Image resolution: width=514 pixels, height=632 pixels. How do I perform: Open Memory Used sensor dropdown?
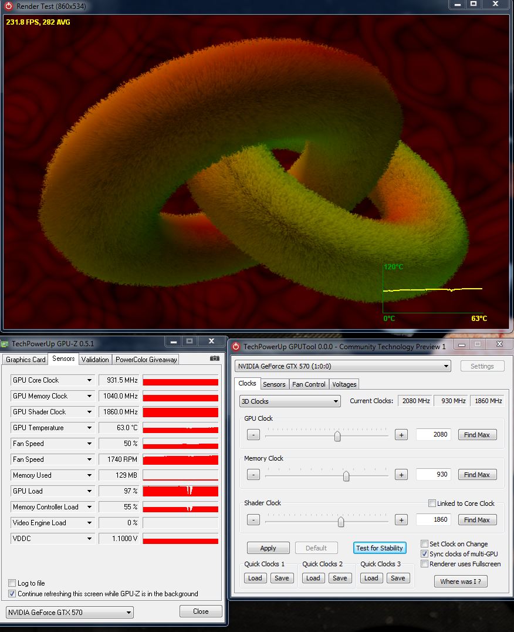coord(90,475)
